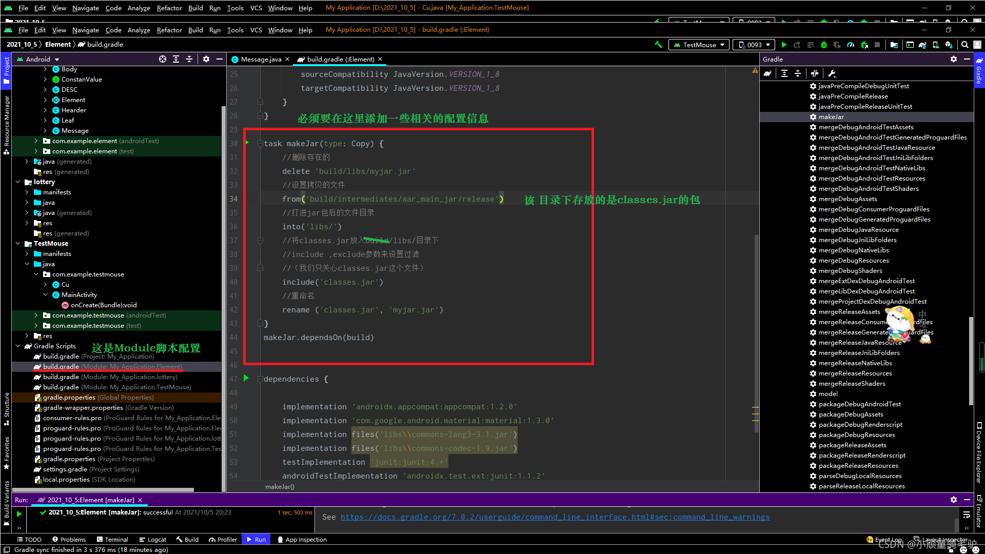Start debugging with the bug icon

tap(824, 45)
